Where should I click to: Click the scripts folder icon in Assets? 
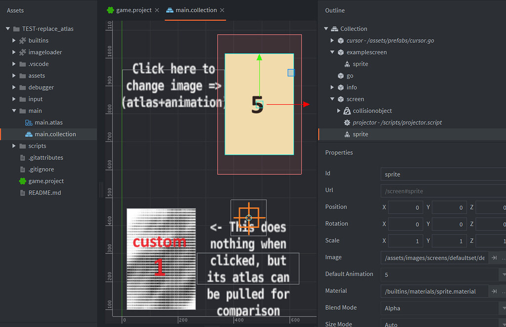click(22, 146)
